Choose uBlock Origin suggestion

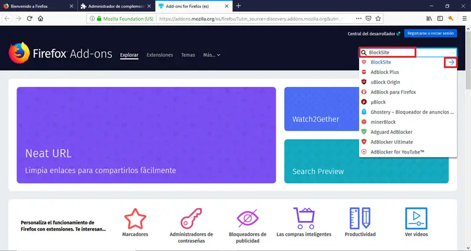click(x=408, y=82)
